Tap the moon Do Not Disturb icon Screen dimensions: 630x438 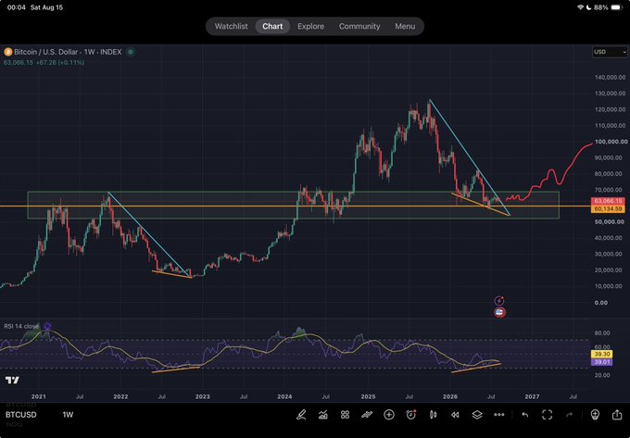(589, 7)
